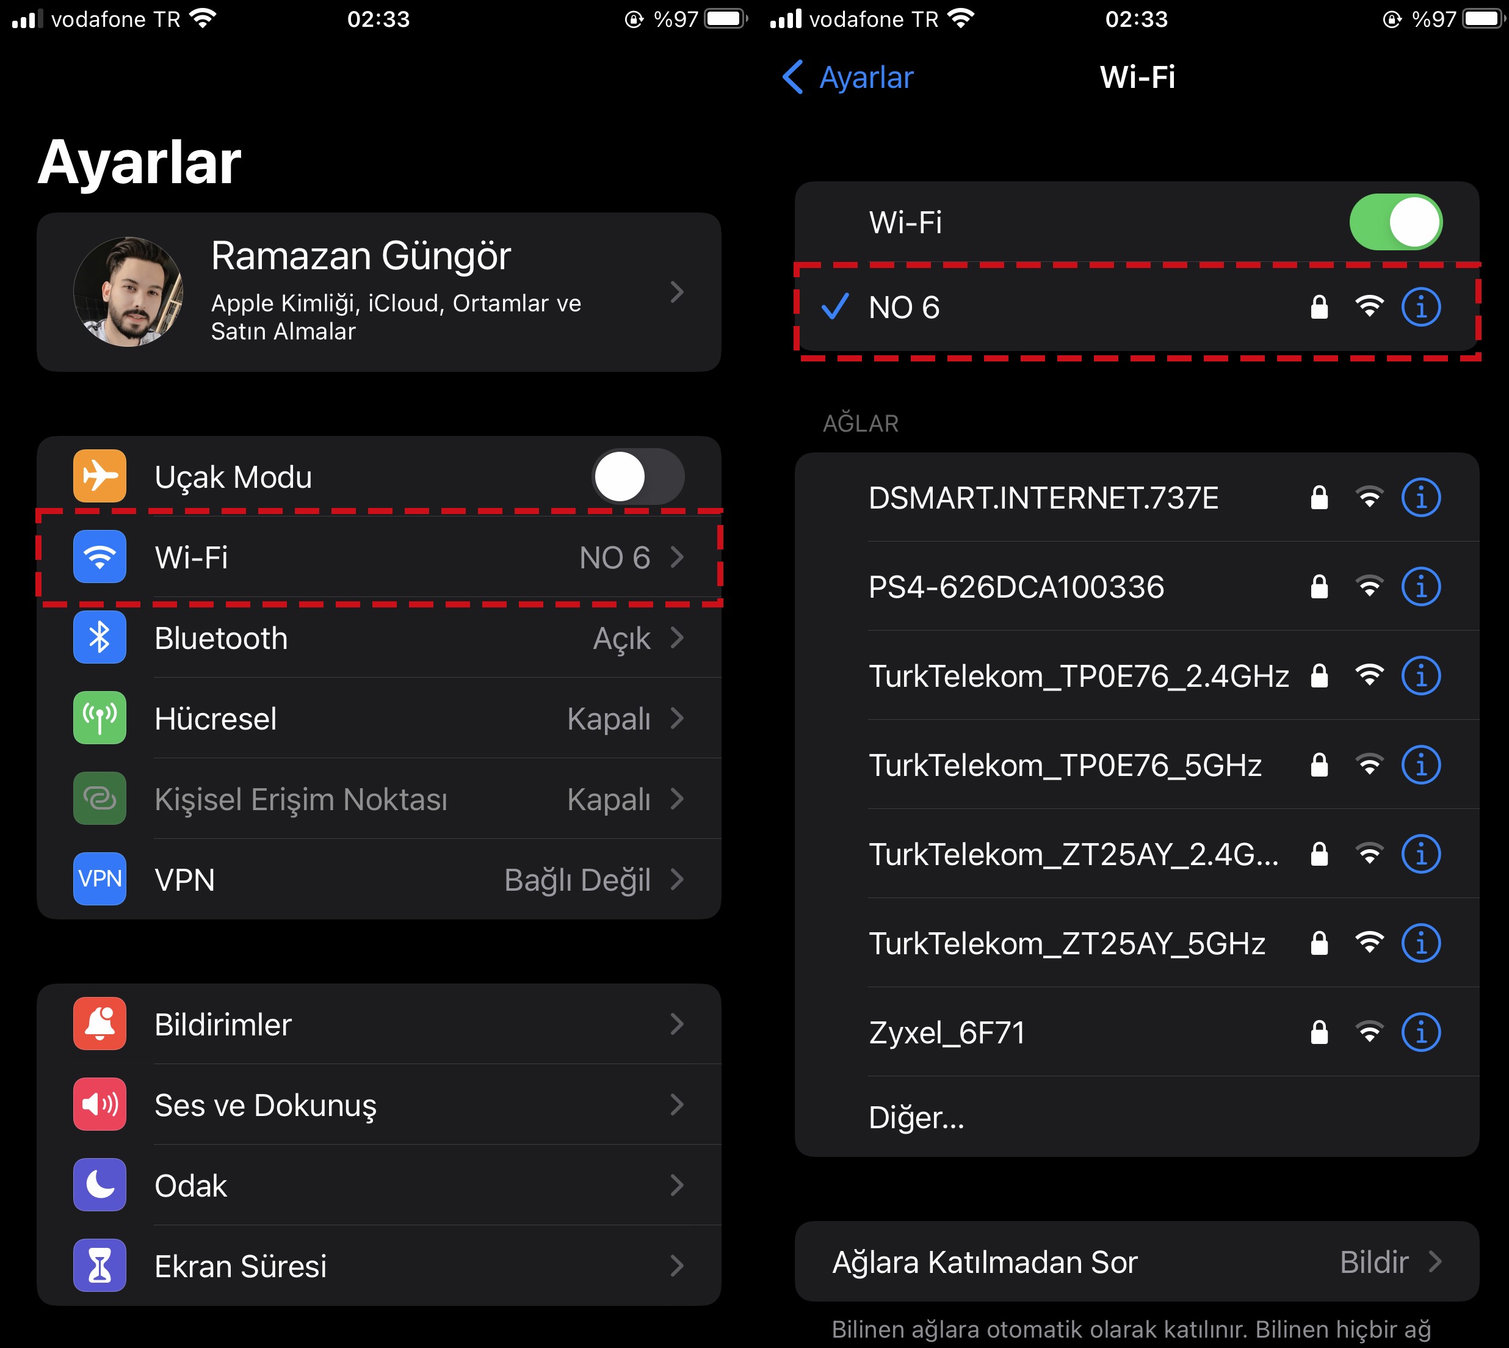Open info for DSMART.INTERNET.737E network
1509x1348 pixels.
pyautogui.click(x=1421, y=498)
